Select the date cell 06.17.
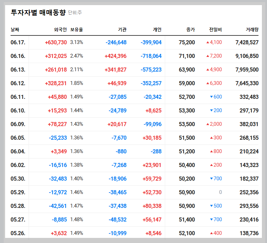This screenshot has height=243, width=267. (x=18, y=42)
